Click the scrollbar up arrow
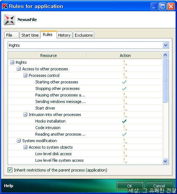 coord(165,55)
